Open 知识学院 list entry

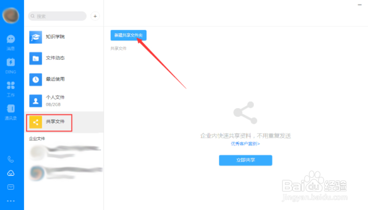click(x=64, y=37)
